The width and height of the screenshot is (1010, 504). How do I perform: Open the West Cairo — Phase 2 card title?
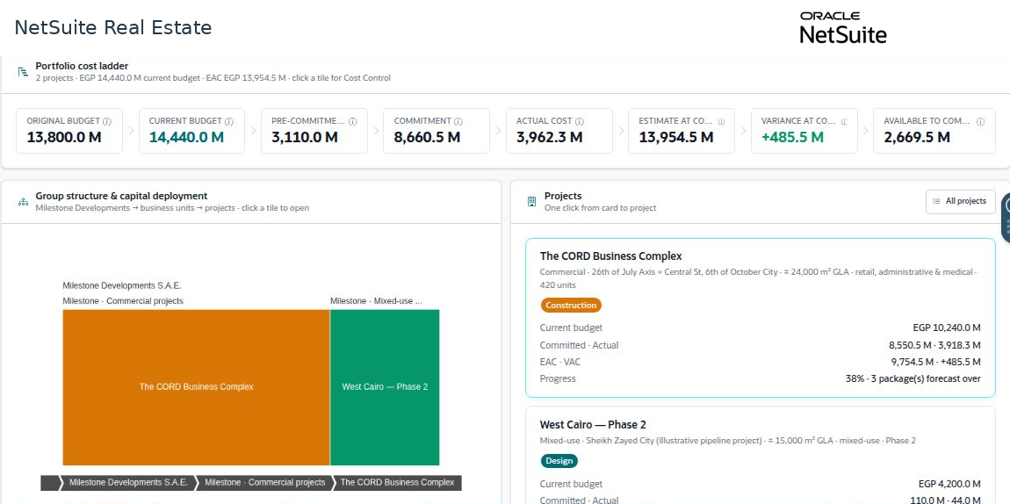pyautogui.click(x=593, y=425)
